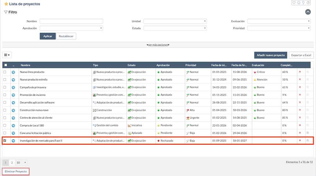Click the Eliminar Proyecto link
The height and width of the screenshot is (176, 316).
pyautogui.click(x=16, y=171)
